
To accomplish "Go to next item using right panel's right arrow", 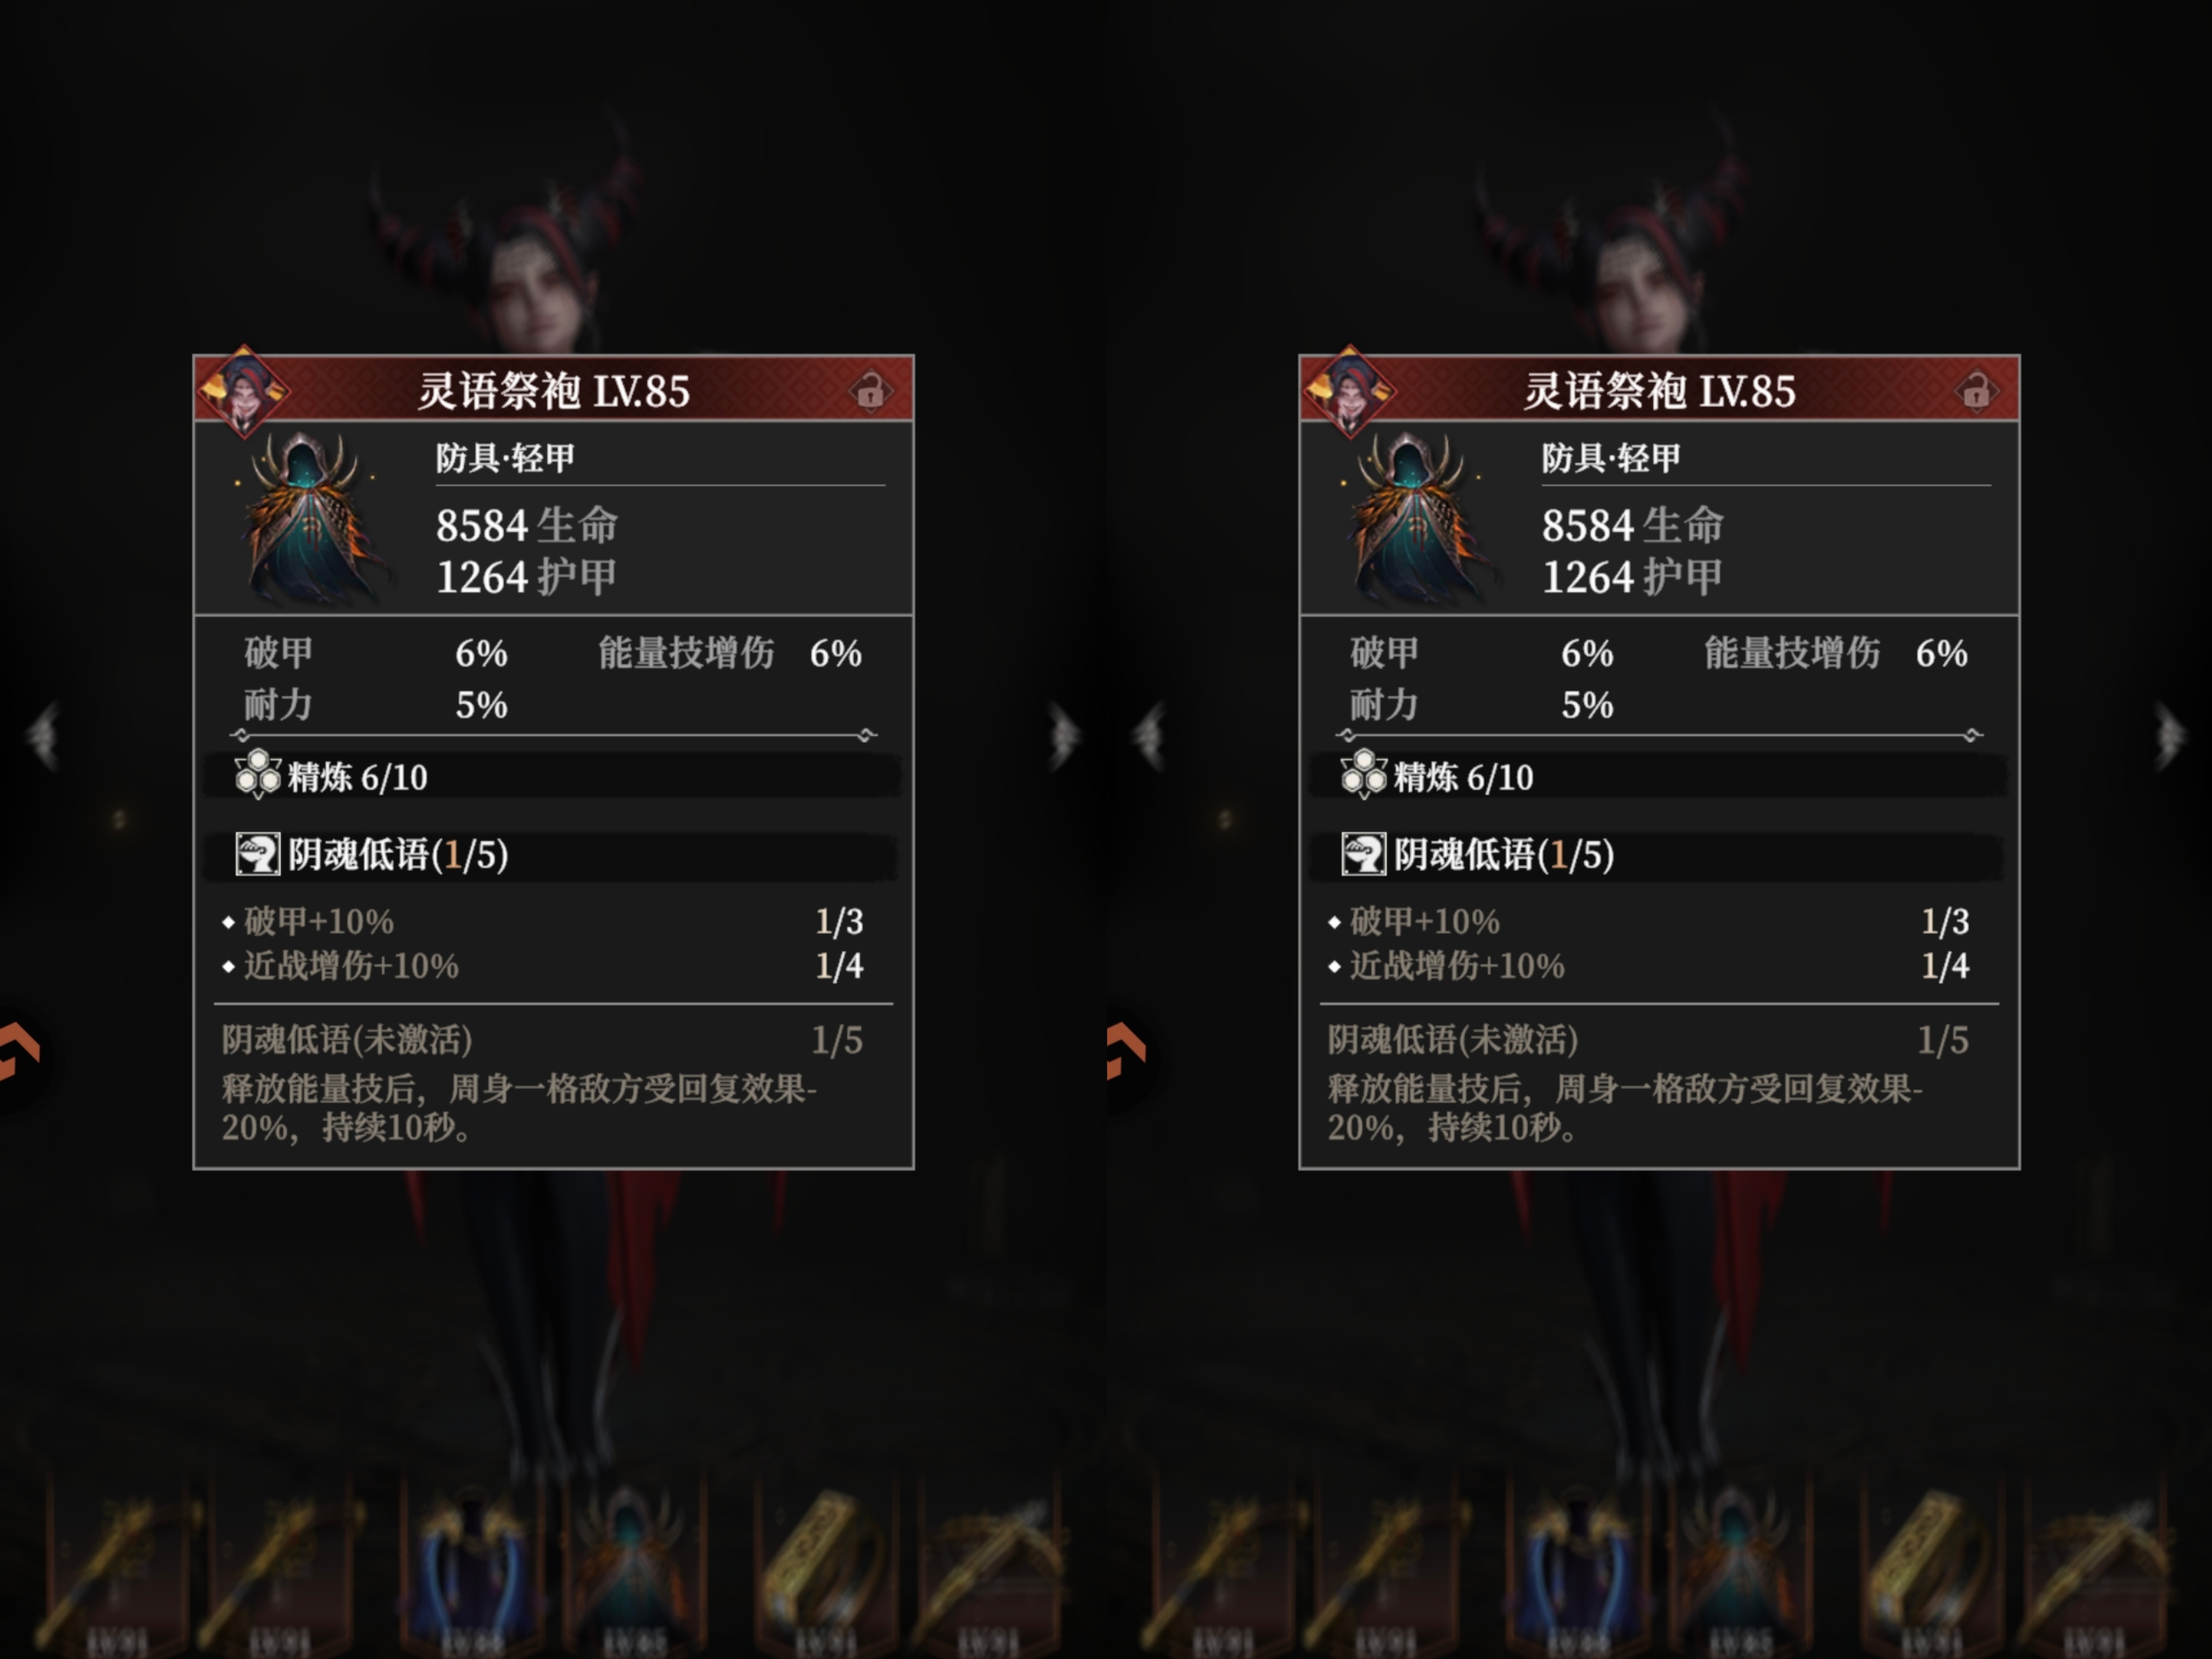I will point(2170,736).
